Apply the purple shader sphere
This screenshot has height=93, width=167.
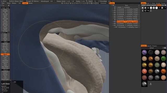pyautogui.click(x=144, y=52)
